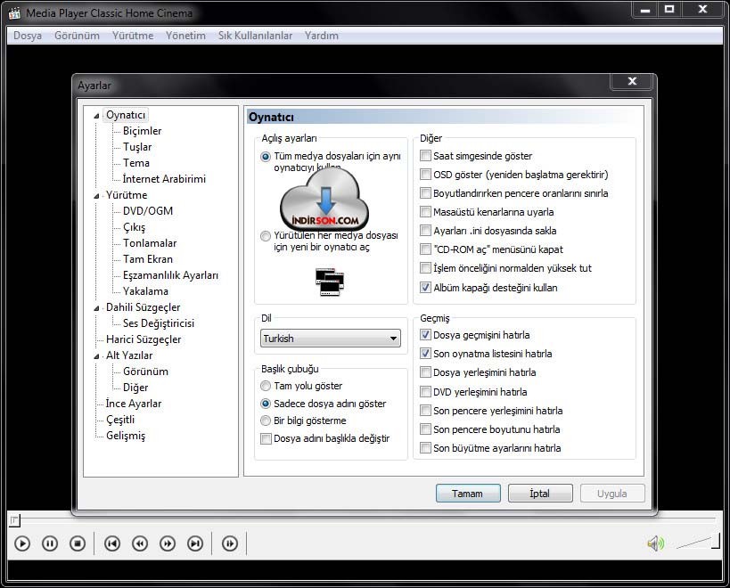Click the Pause playback button

coord(50,543)
